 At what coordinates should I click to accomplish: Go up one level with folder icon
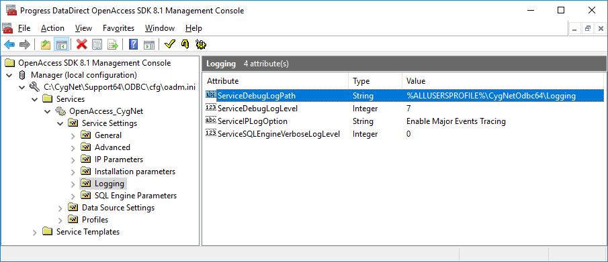tap(46, 44)
